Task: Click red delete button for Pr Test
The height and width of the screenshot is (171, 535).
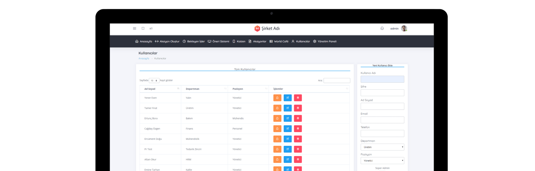Action: click(298, 149)
